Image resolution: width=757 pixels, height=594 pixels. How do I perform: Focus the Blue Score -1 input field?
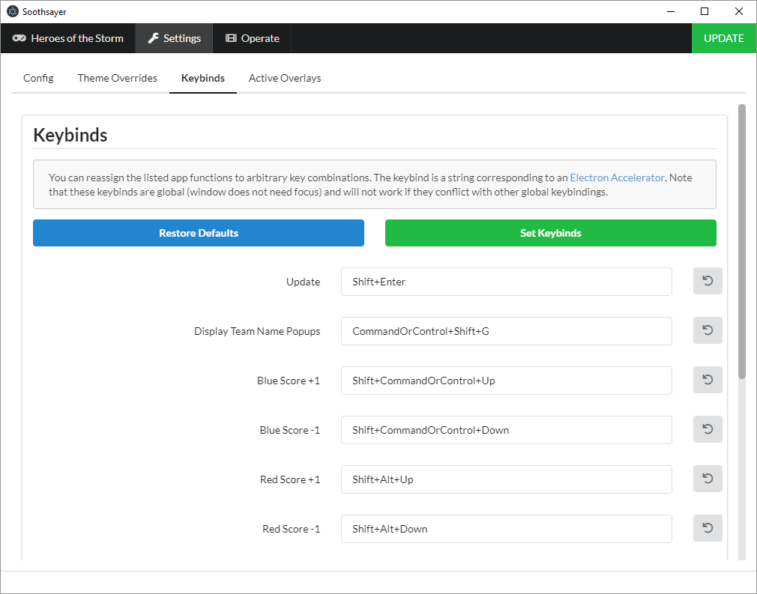coord(507,430)
